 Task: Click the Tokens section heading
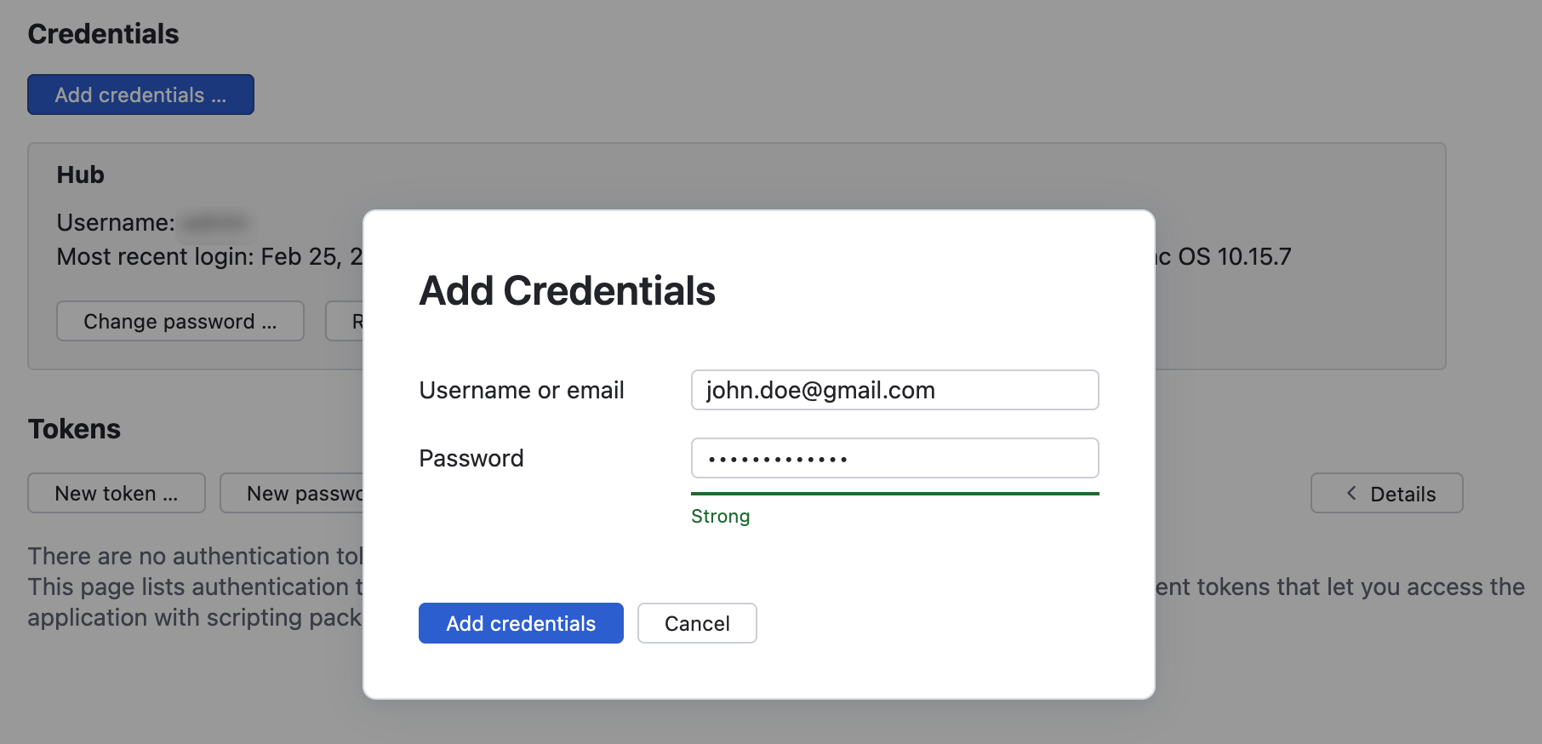75,429
